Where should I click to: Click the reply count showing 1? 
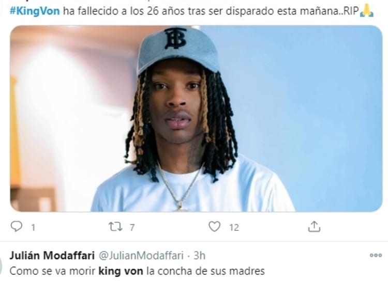click(x=33, y=227)
